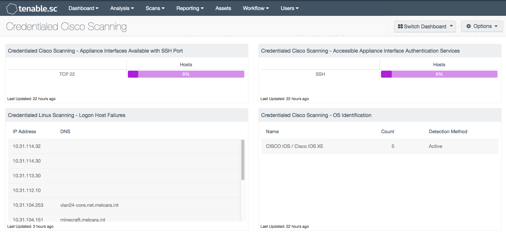Image resolution: width=506 pixels, height=241 pixels.
Task: Click Hosts header in the SSH Port panel
Action: [x=186, y=65]
